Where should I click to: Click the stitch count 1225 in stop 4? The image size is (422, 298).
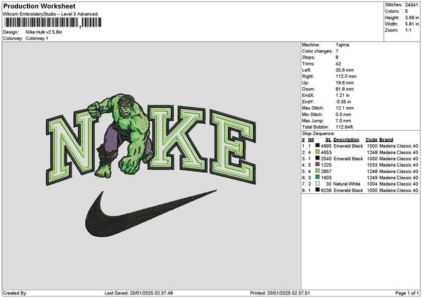coord(326,165)
